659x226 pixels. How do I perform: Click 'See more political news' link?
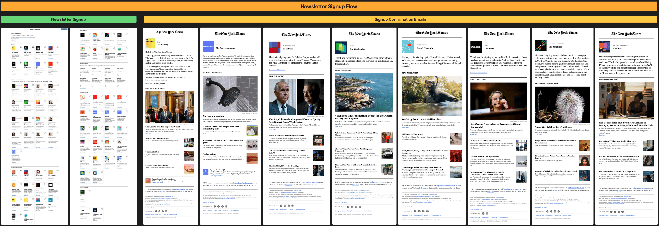277,70
